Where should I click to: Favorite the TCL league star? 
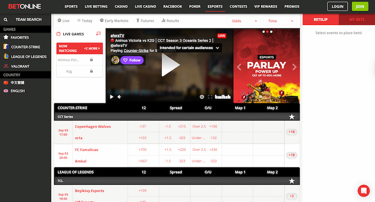[291, 181]
